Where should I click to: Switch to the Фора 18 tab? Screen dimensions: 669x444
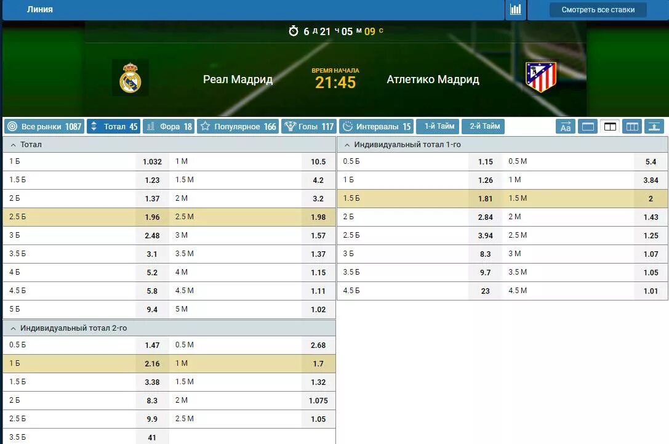[x=169, y=126]
